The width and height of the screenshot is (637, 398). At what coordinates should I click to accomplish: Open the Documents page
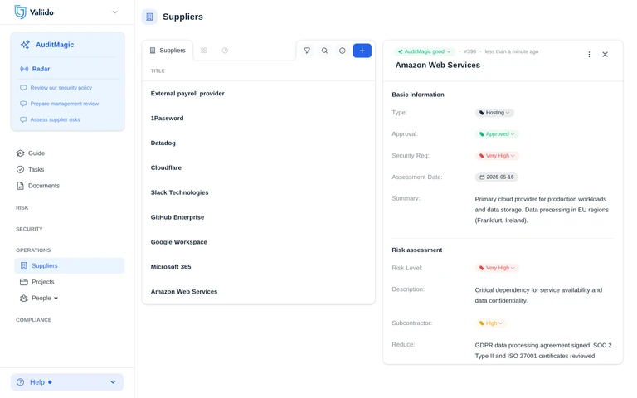[x=43, y=186]
